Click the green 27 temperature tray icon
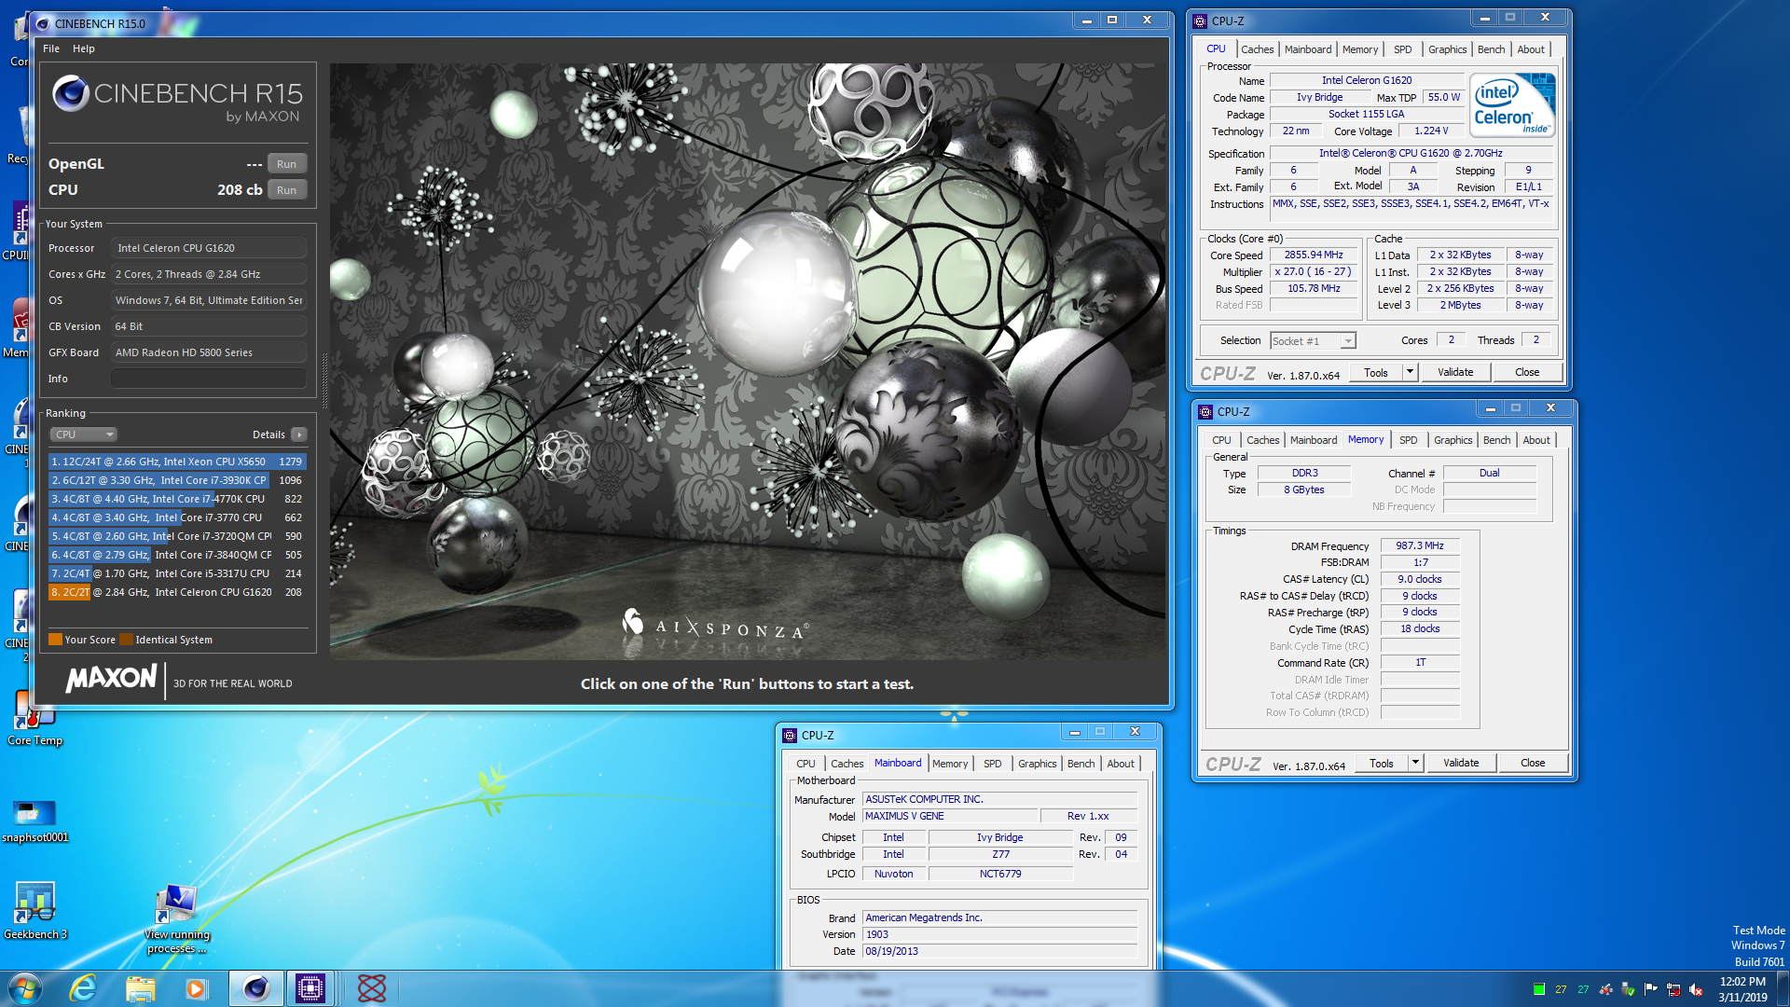Image resolution: width=1790 pixels, height=1007 pixels. point(1583,989)
